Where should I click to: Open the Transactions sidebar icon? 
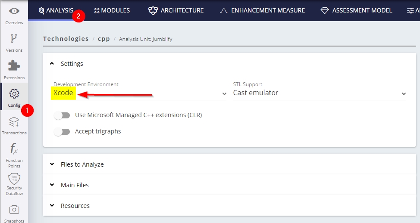point(14,122)
